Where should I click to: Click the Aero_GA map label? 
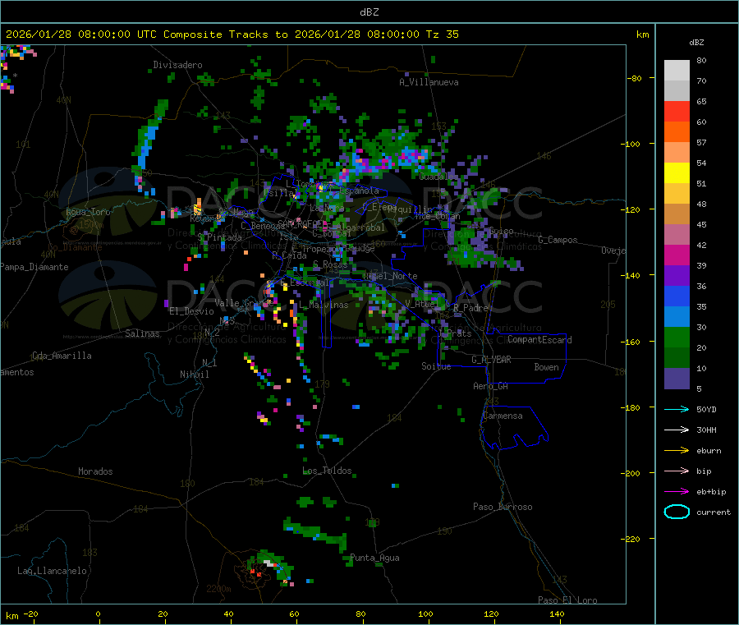tap(491, 386)
